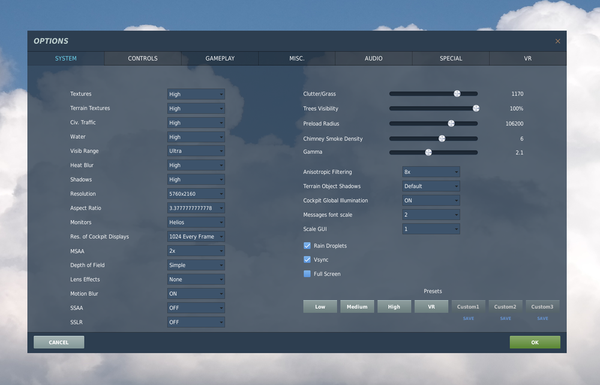Open the Scale GUI dropdown
The width and height of the screenshot is (600, 385).
click(431, 229)
